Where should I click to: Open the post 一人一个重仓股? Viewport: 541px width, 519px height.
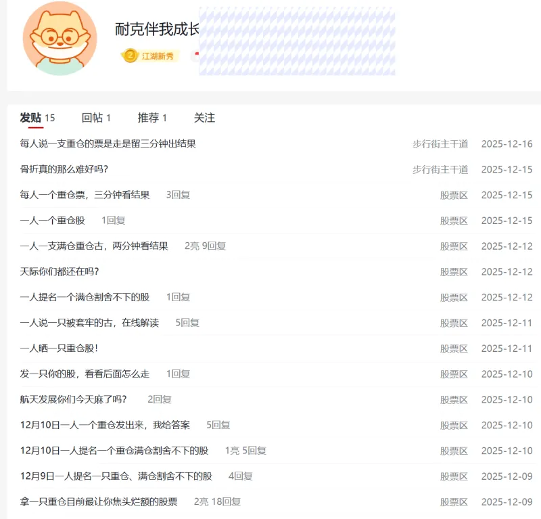[x=53, y=221]
